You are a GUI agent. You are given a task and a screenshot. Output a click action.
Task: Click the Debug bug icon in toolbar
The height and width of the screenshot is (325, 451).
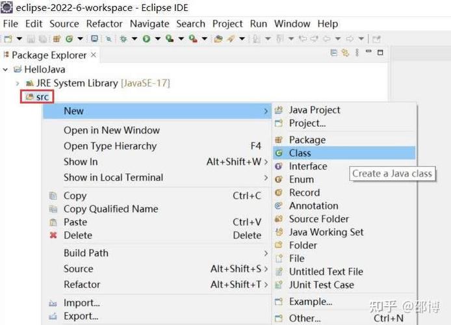(123, 39)
